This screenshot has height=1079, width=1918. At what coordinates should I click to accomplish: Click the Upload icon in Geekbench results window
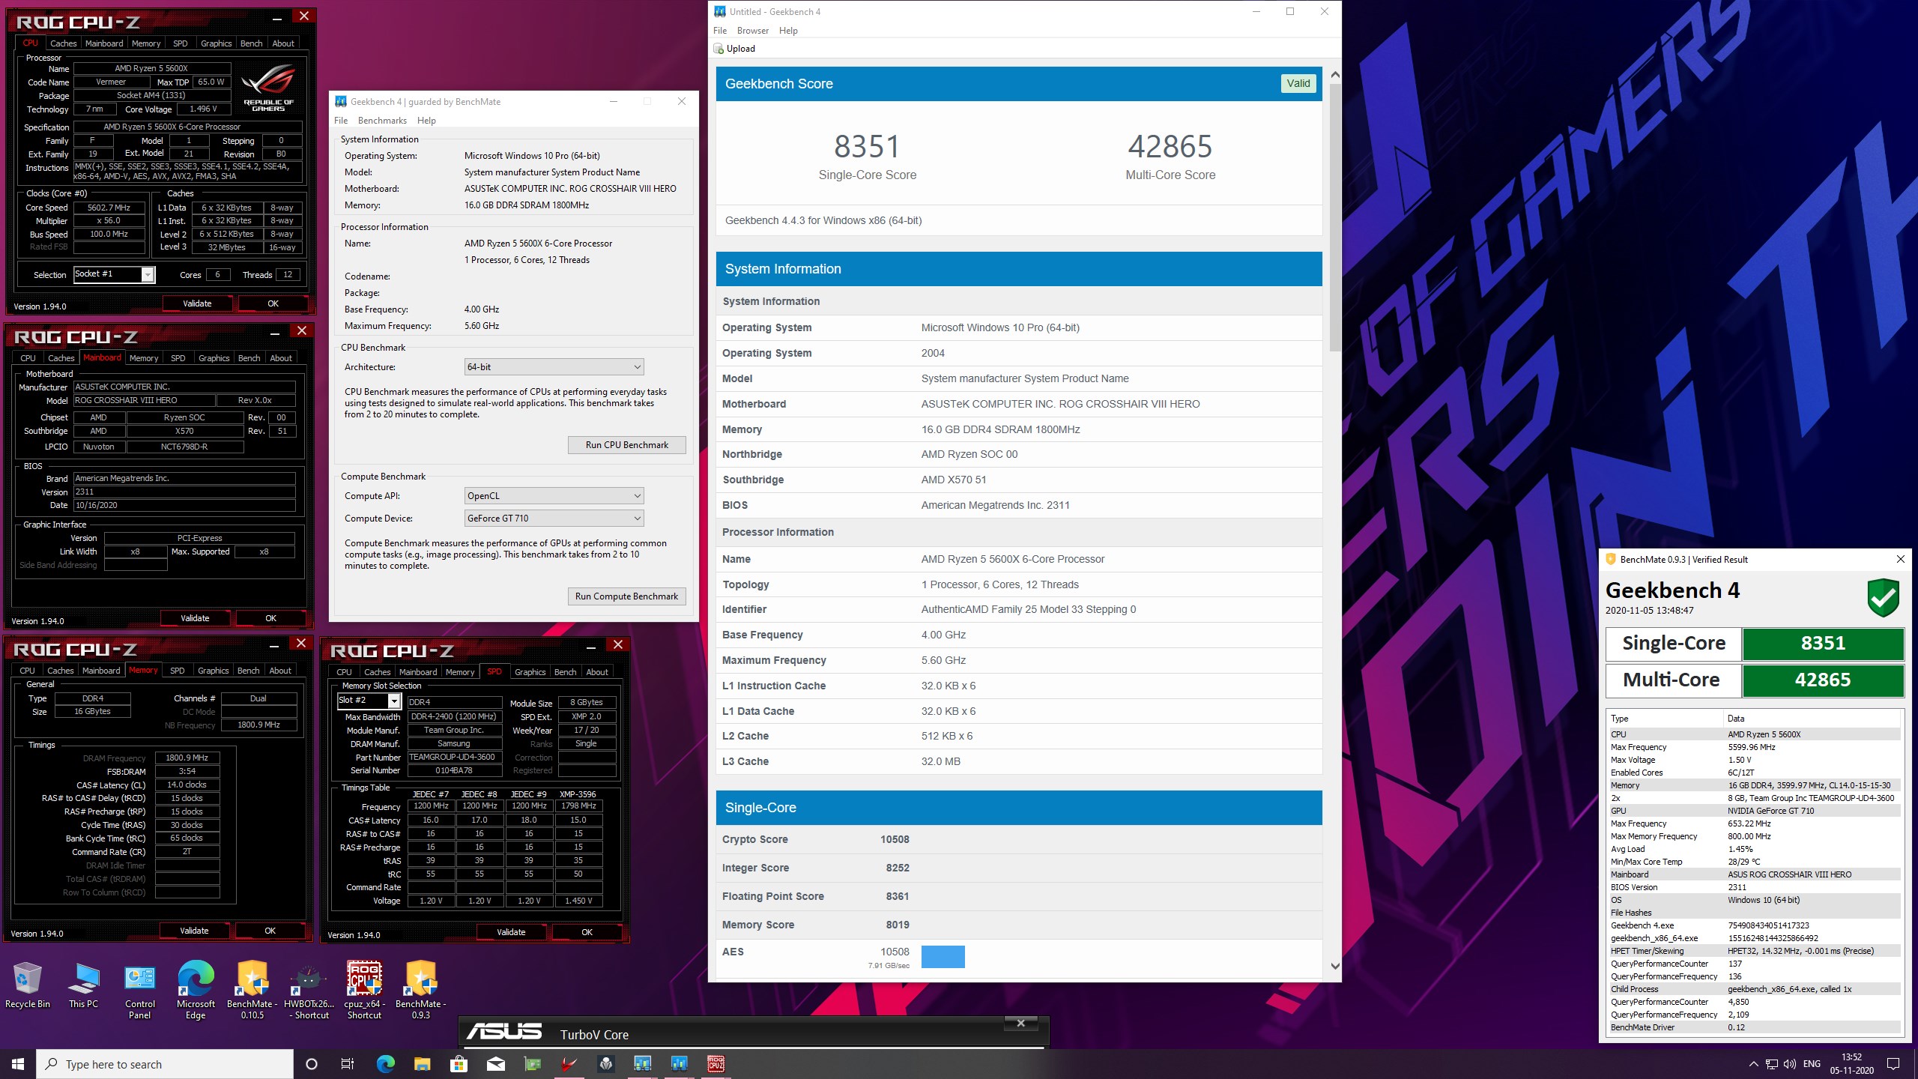pyautogui.click(x=719, y=49)
